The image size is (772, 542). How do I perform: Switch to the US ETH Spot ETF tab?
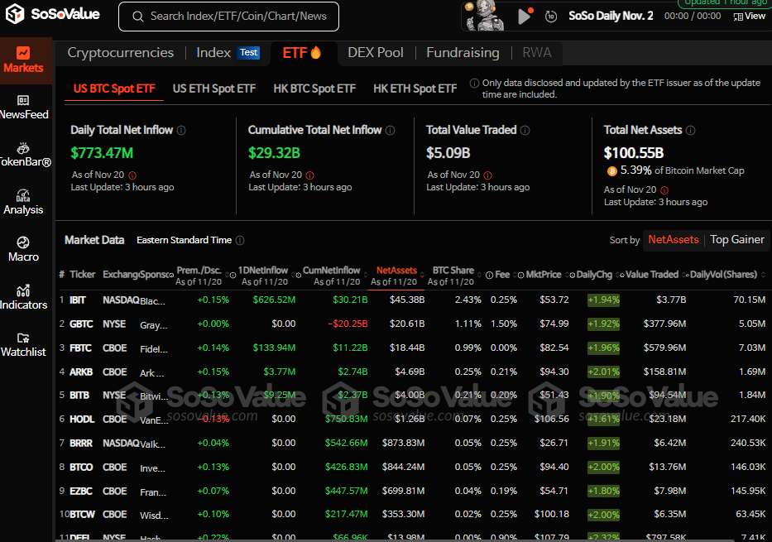214,89
